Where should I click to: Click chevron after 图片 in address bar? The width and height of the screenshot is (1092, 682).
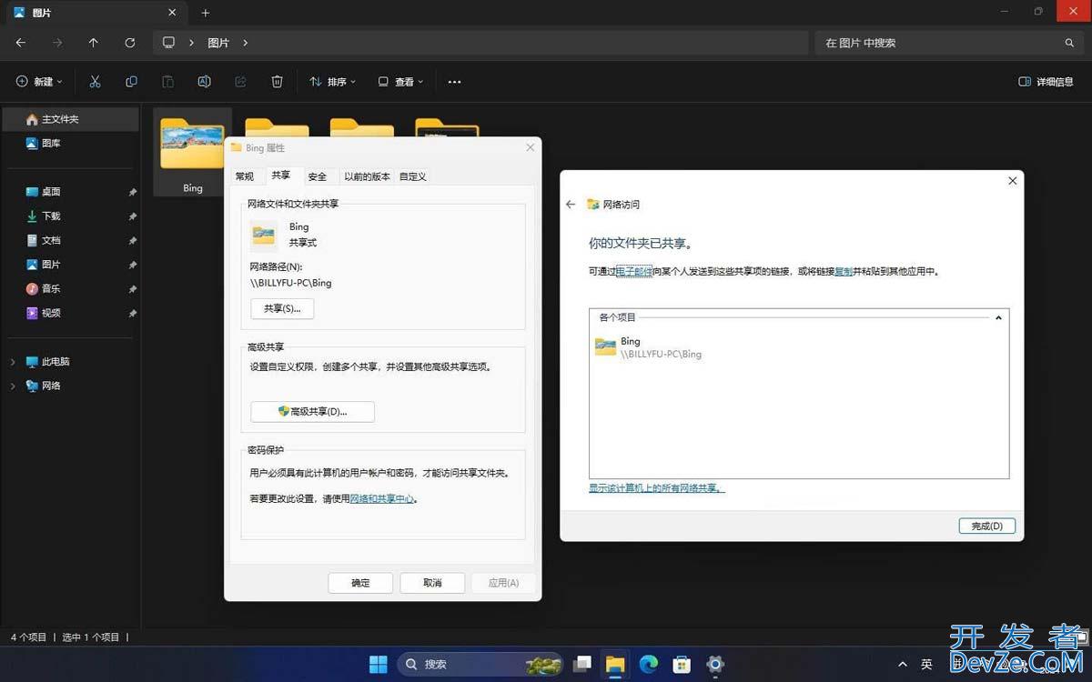coord(246,43)
